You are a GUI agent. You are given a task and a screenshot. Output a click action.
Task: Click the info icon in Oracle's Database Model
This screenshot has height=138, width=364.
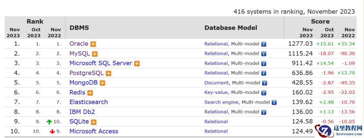(x=264, y=44)
